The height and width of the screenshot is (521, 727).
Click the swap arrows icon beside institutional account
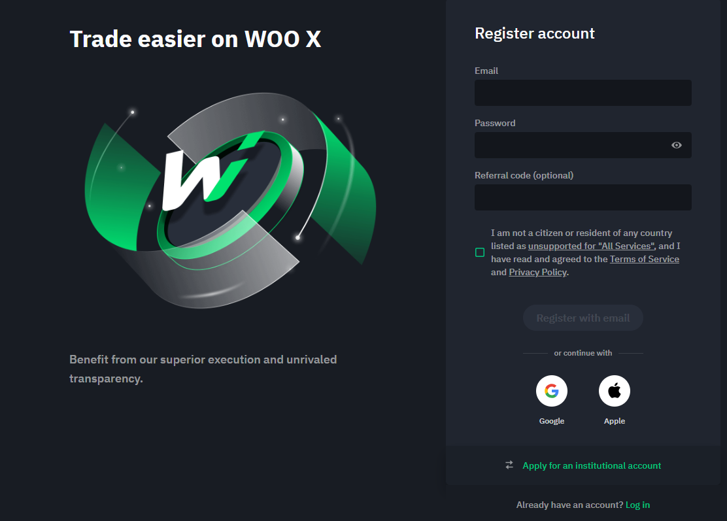(x=509, y=465)
